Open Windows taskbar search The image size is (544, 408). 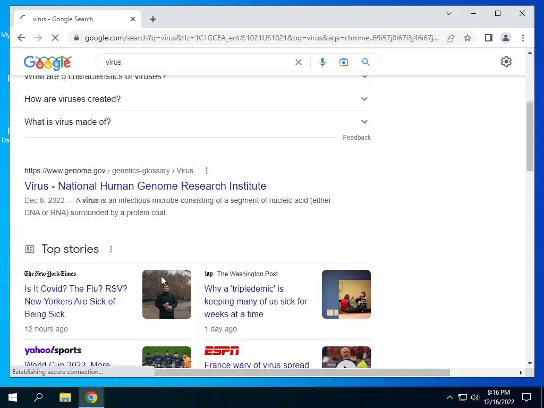38,397
